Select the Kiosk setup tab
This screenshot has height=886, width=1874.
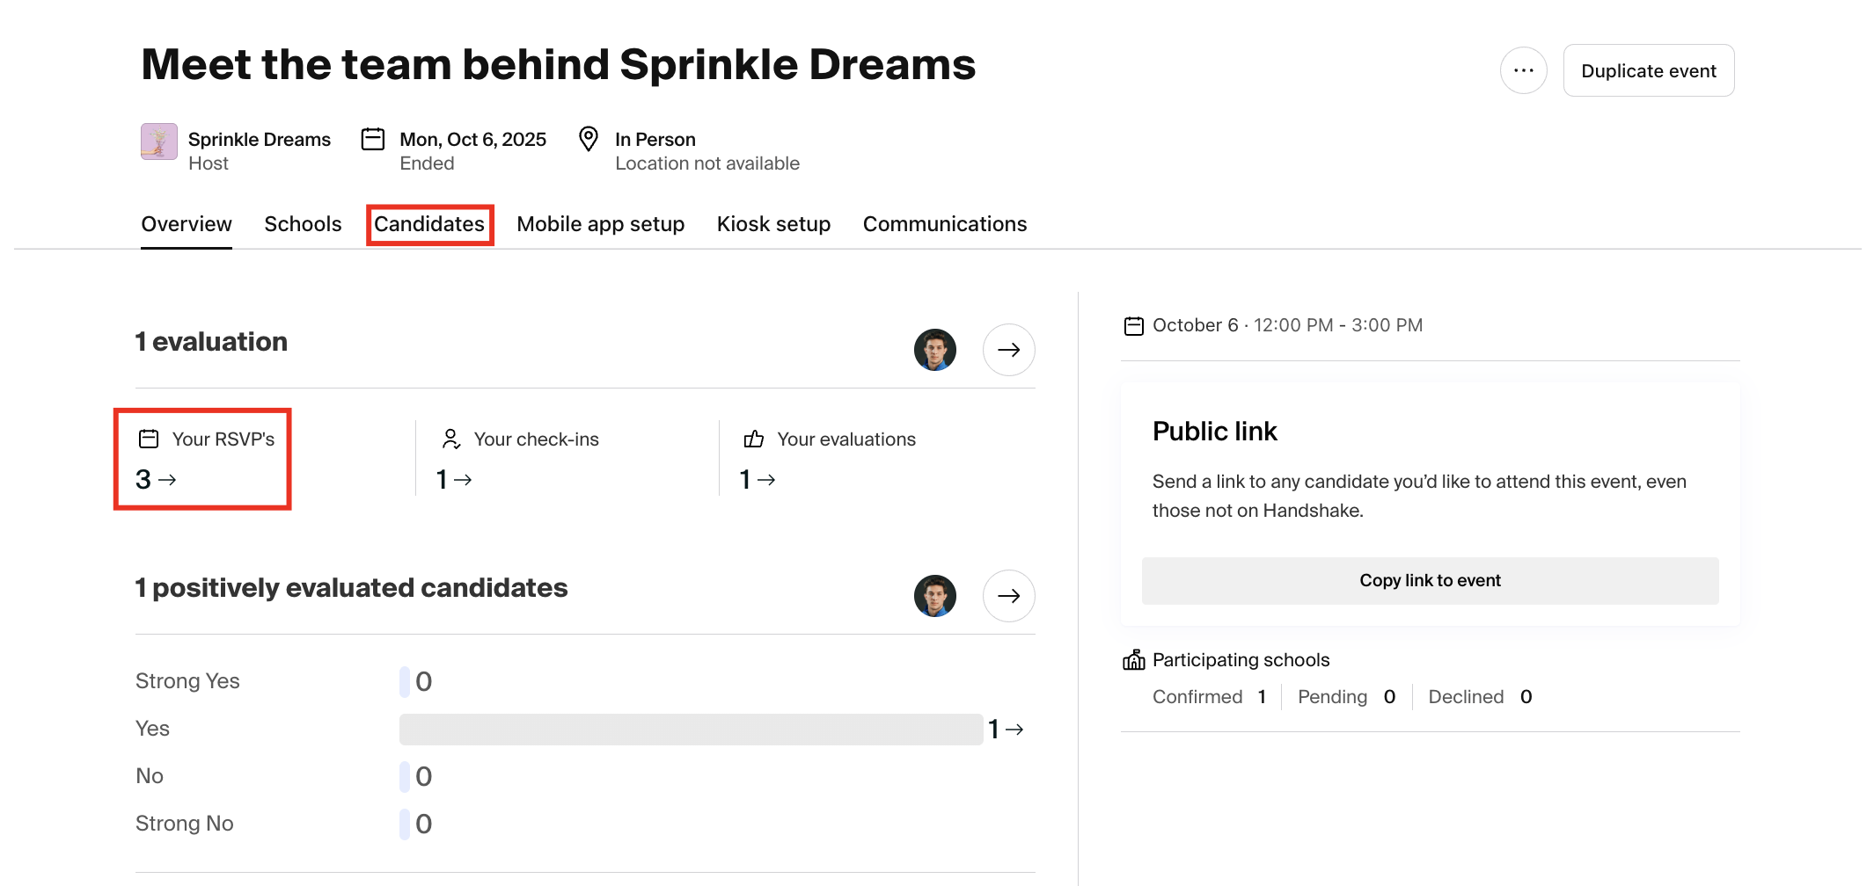[x=773, y=224]
